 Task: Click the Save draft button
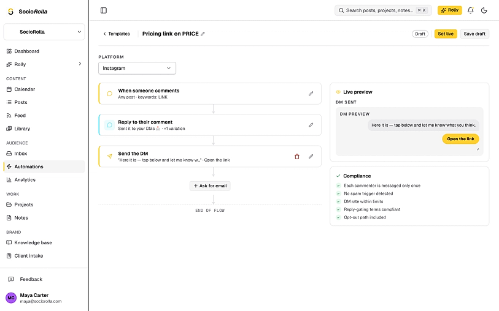[474, 34]
